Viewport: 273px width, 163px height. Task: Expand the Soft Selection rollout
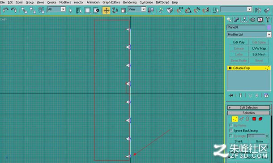click(x=248, y=107)
